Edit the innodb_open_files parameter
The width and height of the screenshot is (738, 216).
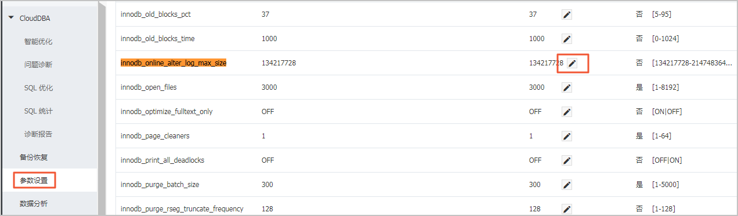pyautogui.click(x=567, y=87)
